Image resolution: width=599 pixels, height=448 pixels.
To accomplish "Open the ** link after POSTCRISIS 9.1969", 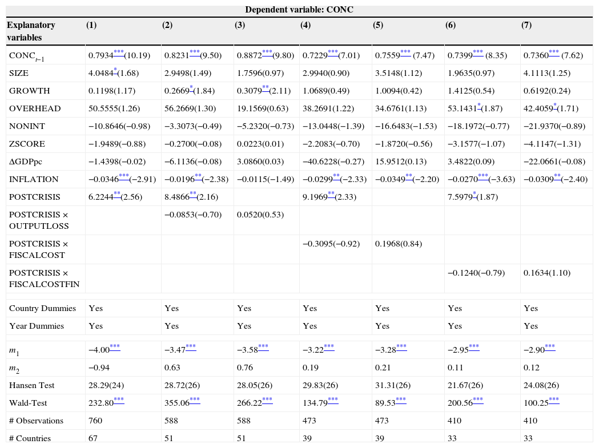I will tap(331, 194).
